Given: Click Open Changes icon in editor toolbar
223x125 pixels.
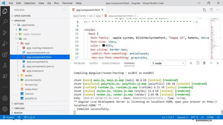Looking at the screenshot, I should click(x=205, y=10).
